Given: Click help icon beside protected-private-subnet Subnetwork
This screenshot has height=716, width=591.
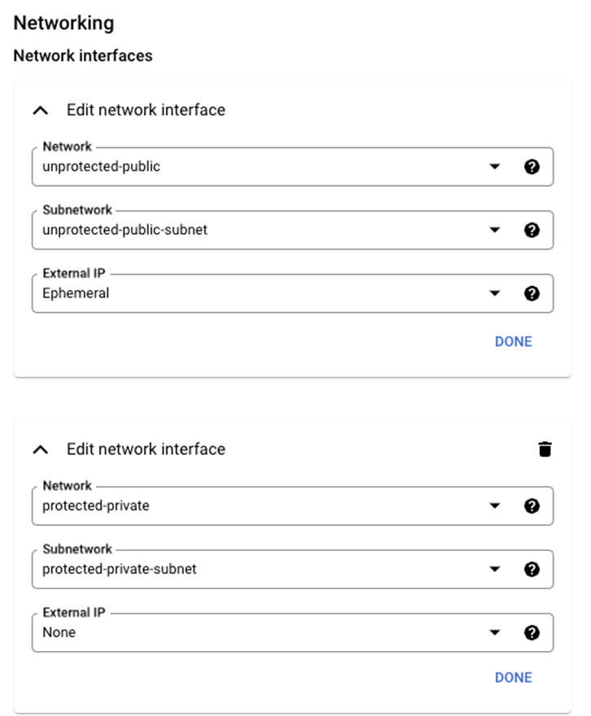Looking at the screenshot, I should coord(532,569).
